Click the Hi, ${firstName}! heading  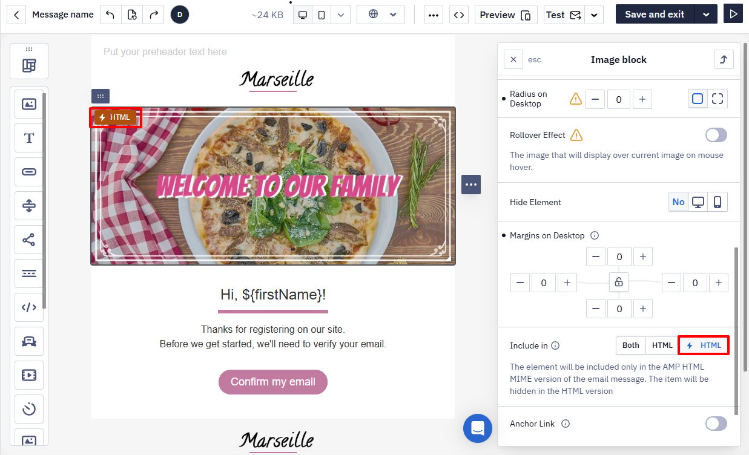pyautogui.click(x=273, y=295)
